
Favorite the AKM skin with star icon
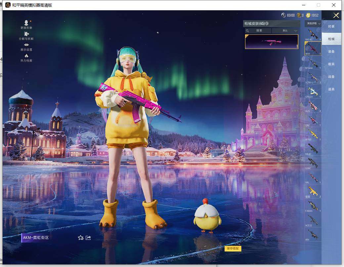click(x=81, y=238)
